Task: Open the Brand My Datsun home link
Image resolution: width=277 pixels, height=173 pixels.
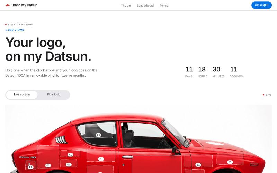Action: pyautogui.click(x=21, y=5)
